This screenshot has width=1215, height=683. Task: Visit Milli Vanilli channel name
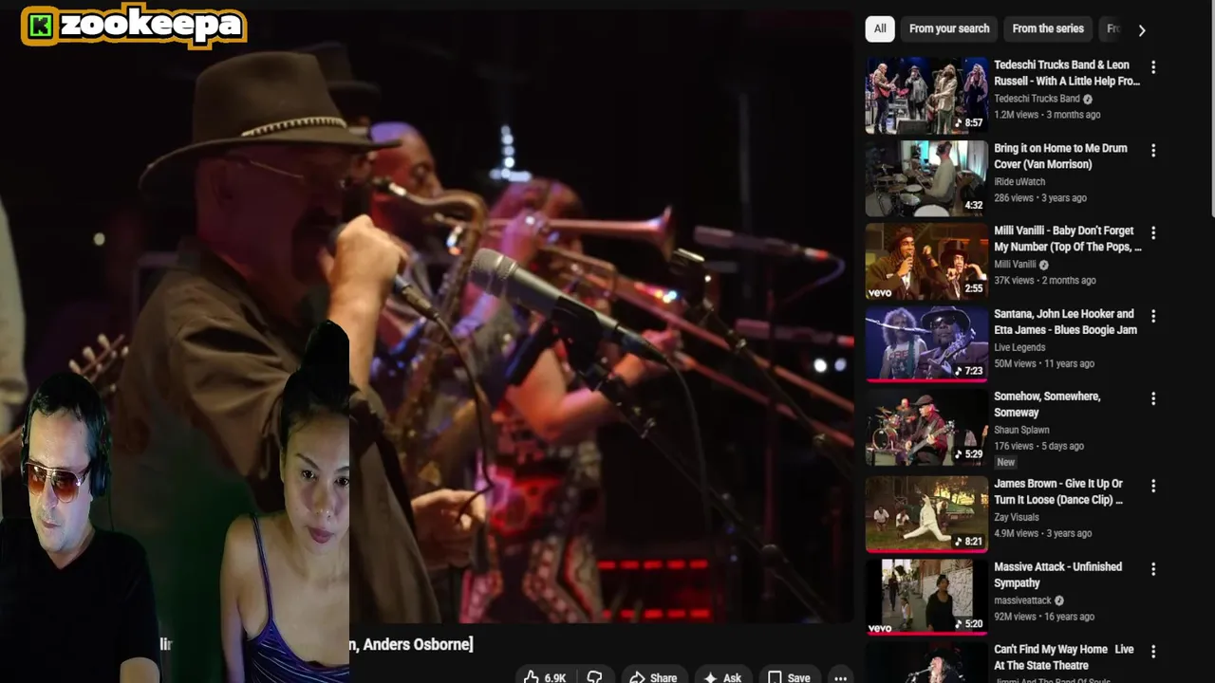[1015, 265]
